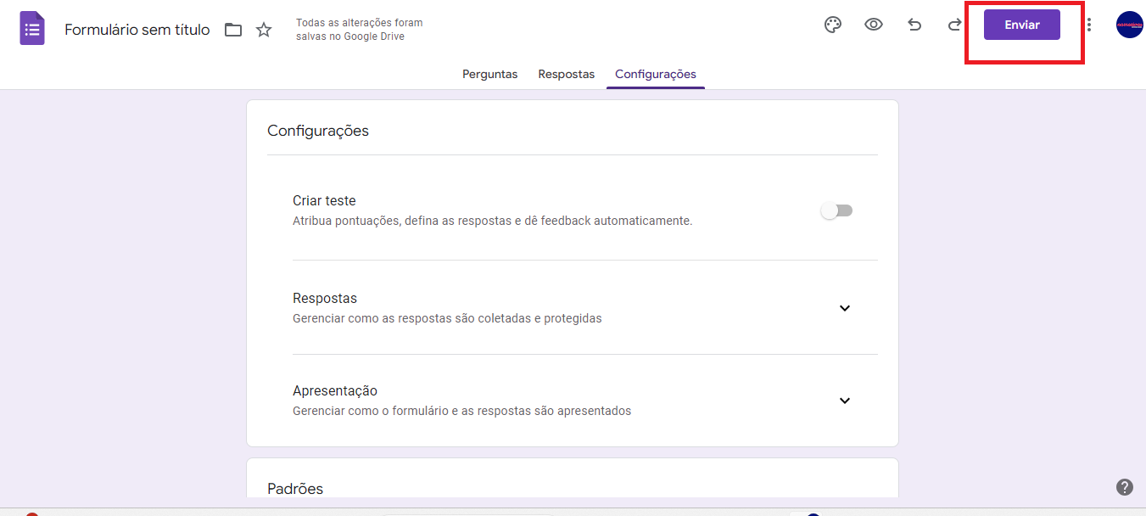The height and width of the screenshot is (516, 1146).
Task: Open the Help button
Action: click(1124, 486)
